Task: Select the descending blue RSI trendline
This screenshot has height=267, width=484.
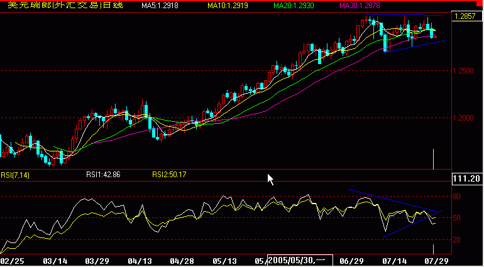Action: 392,200
